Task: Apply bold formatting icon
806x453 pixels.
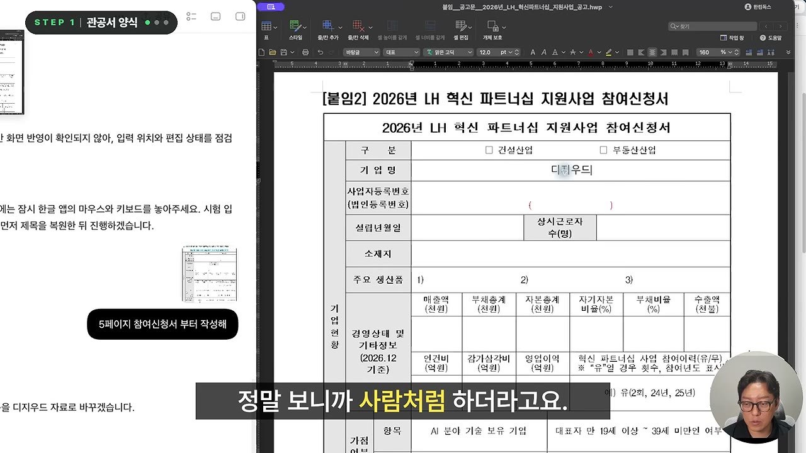Action: click(x=533, y=52)
